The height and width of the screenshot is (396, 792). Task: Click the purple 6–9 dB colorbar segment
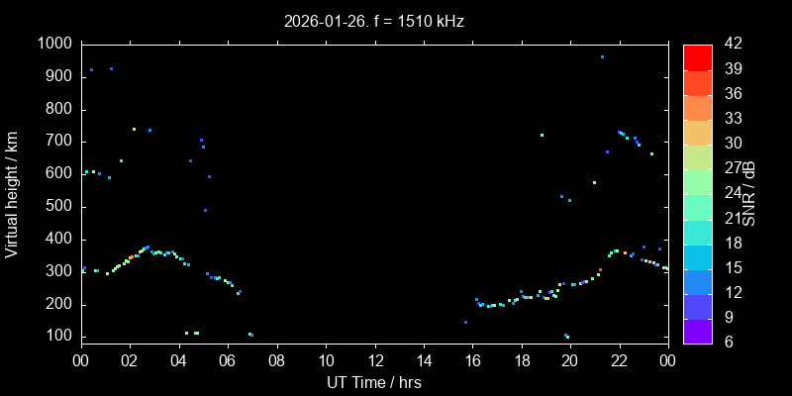(x=697, y=331)
